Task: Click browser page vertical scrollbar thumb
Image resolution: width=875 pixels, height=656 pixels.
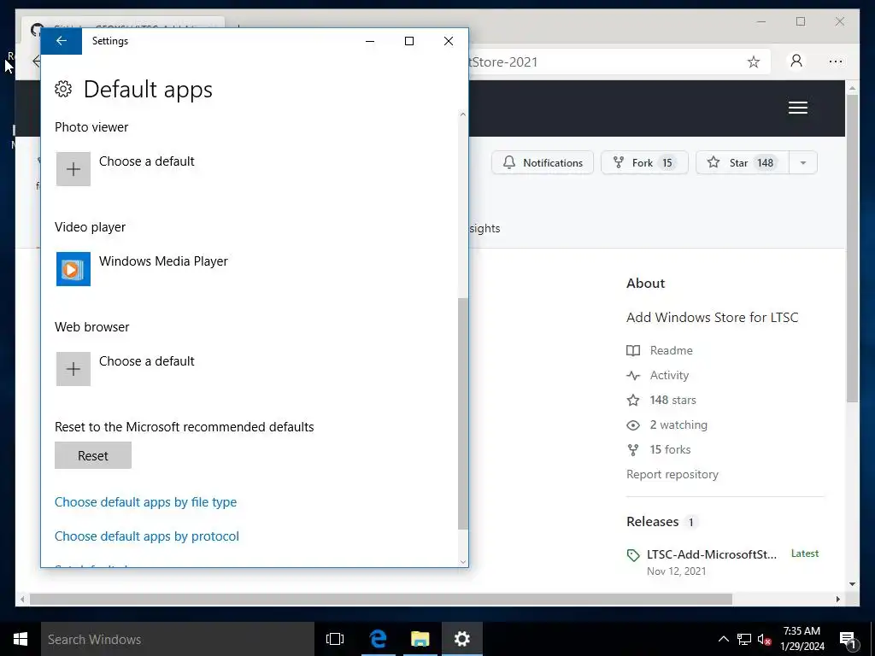Action: pyautogui.click(x=852, y=249)
